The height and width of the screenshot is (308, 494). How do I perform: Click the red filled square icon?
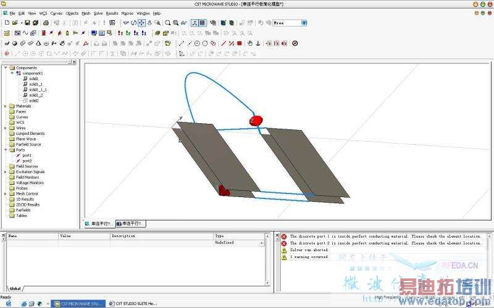pos(240,43)
